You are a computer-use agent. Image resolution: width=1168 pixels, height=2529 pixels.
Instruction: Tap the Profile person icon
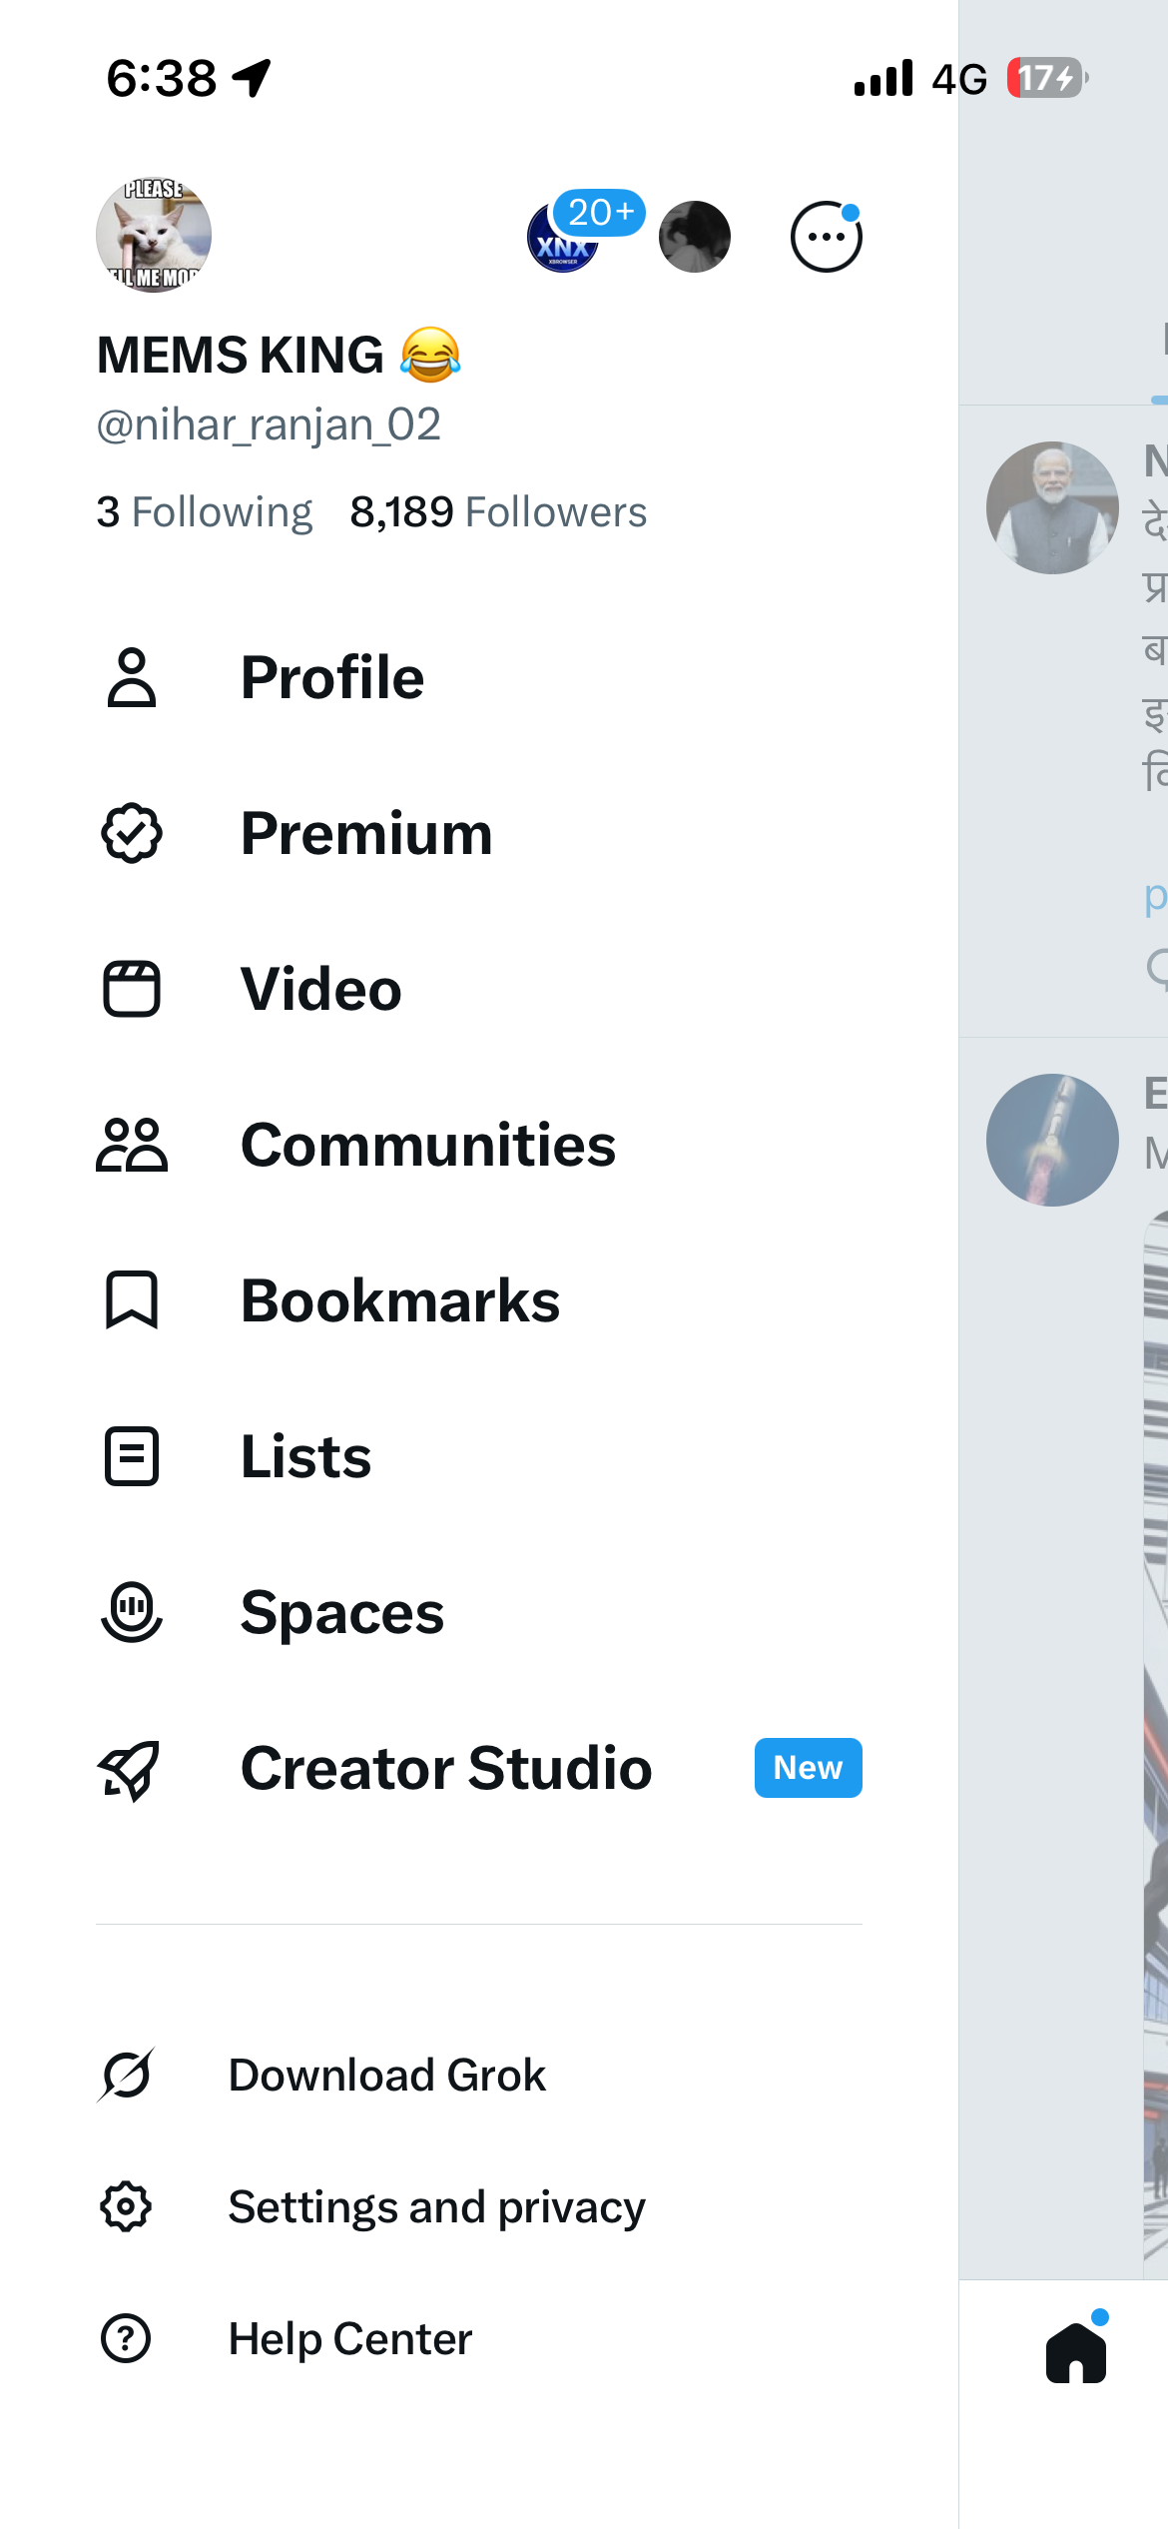point(132,678)
